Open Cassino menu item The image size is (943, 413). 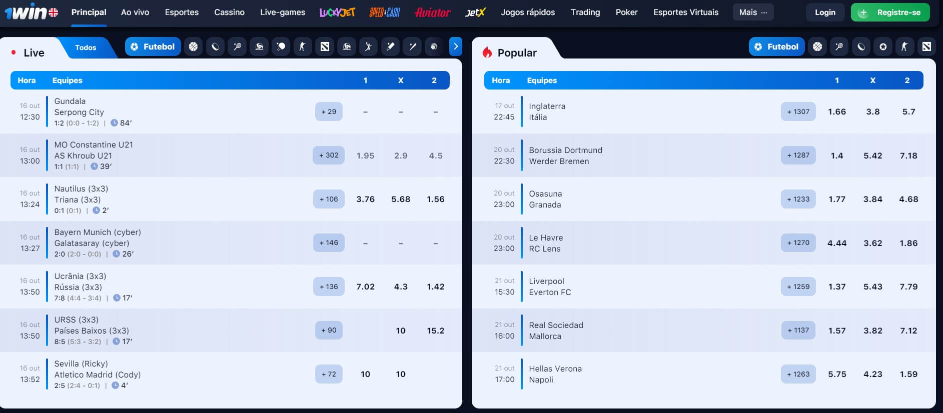pos(229,12)
